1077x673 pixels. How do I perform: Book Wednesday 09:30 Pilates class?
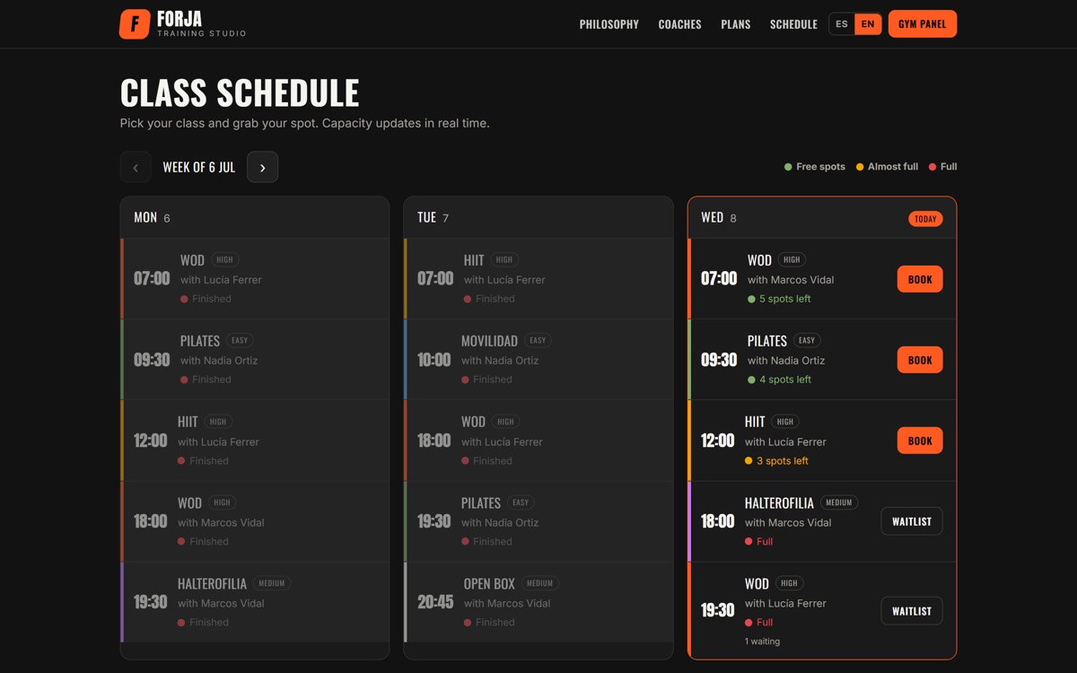[x=920, y=360]
